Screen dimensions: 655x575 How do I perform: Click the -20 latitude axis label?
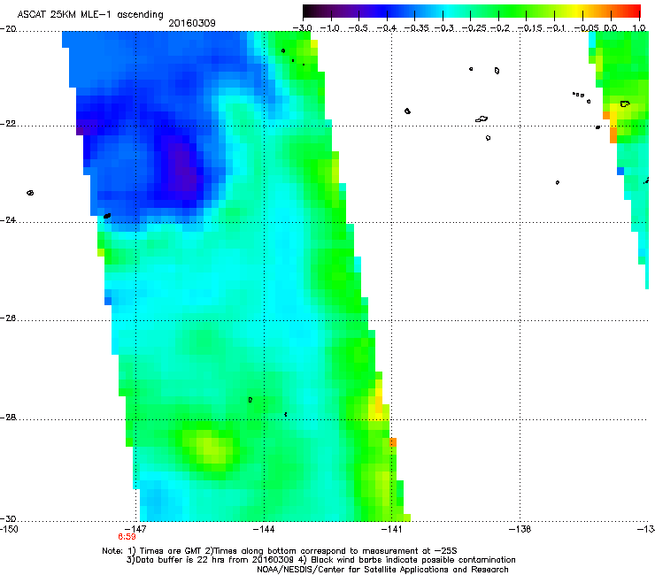click(8, 29)
